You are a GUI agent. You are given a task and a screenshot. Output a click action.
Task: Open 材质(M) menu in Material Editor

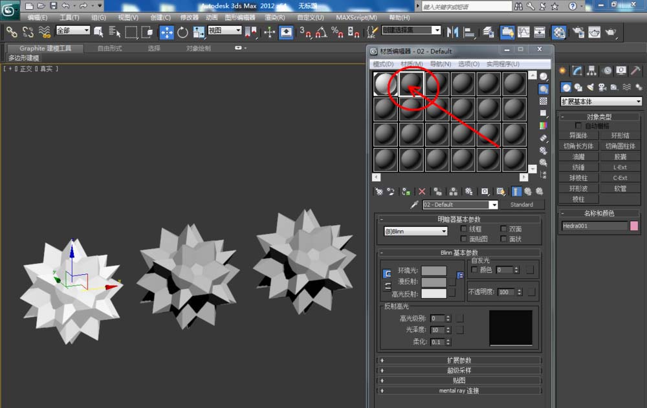point(411,64)
